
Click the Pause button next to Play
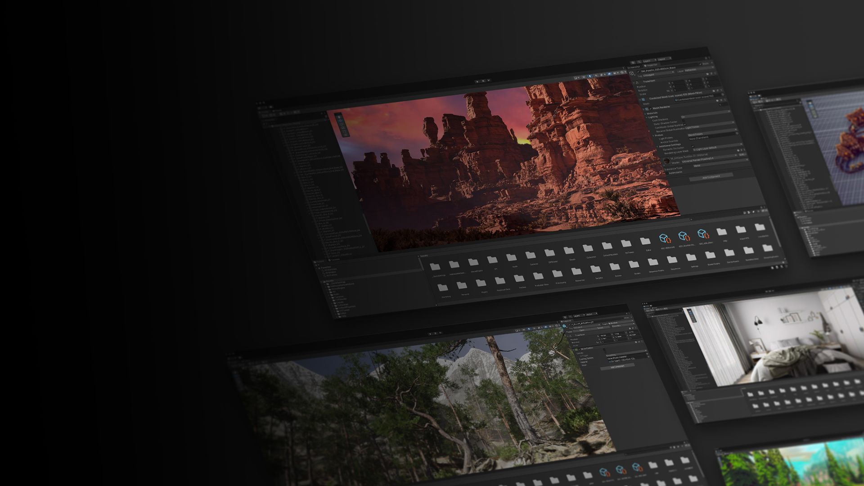[x=482, y=81]
